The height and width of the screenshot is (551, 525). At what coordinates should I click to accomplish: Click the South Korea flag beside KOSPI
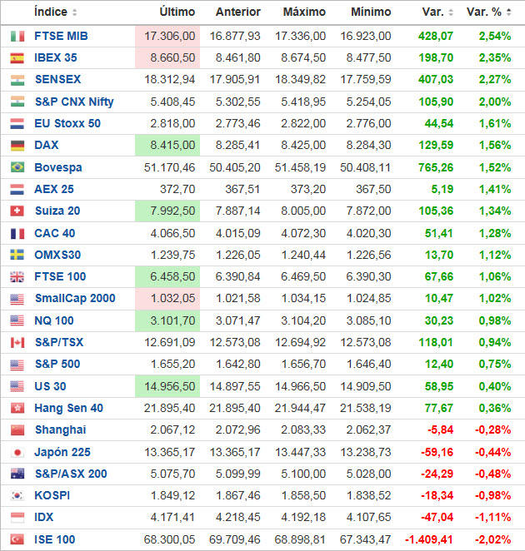pyautogui.click(x=17, y=495)
